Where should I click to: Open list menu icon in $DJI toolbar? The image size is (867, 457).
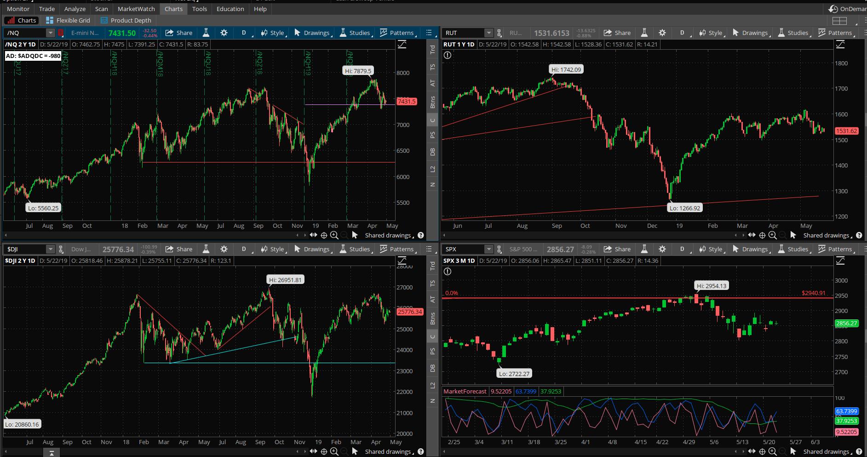click(x=429, y=249)
